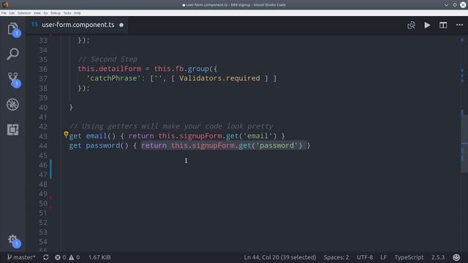Click the 'Using getters' comment line

point(171,126)
